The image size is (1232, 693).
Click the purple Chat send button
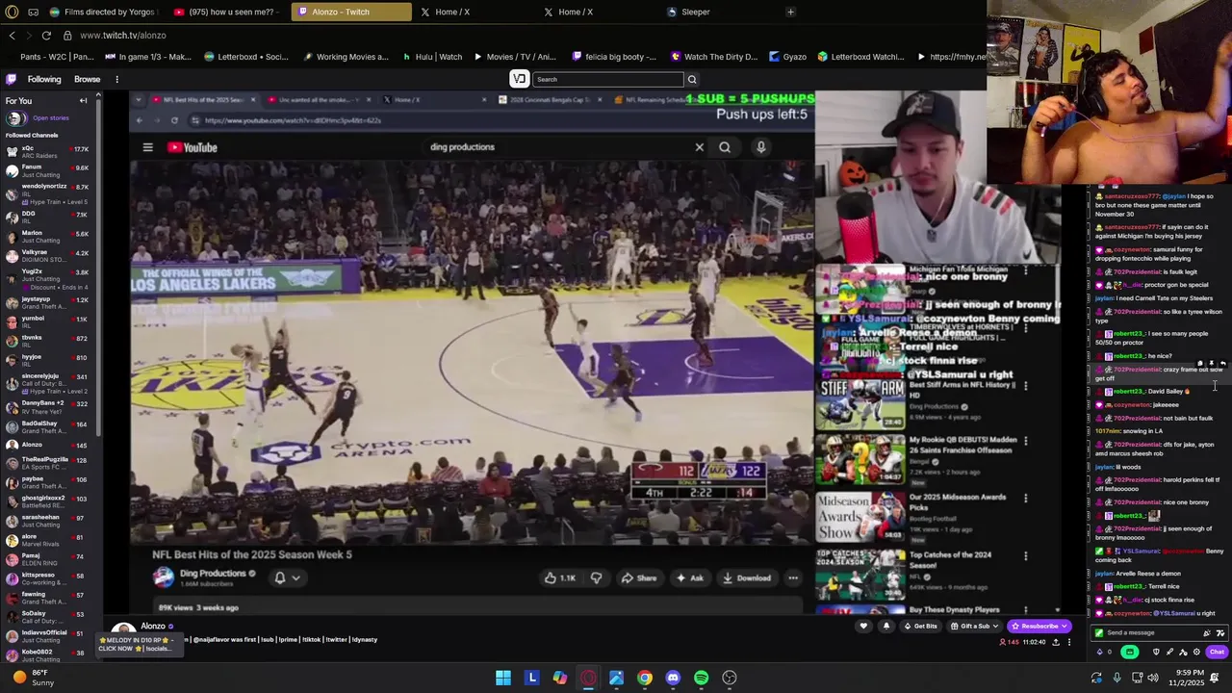[1217, 652]
